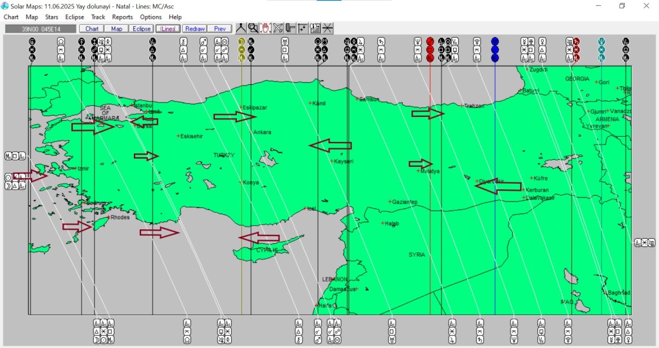Click Ankara city marker on the map
Image resolution: width=659 pixels, height=348 pixels.
pyautogui.click(x=252, y=132)
